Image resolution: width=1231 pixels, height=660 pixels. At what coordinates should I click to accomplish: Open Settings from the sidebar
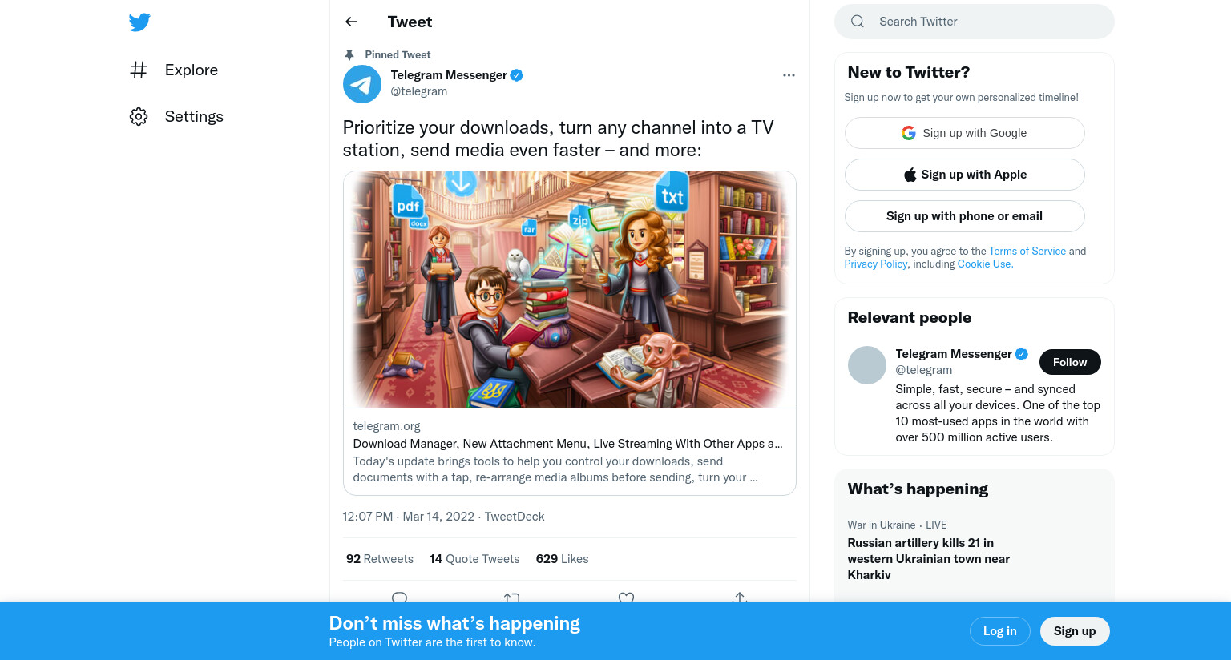176,116
